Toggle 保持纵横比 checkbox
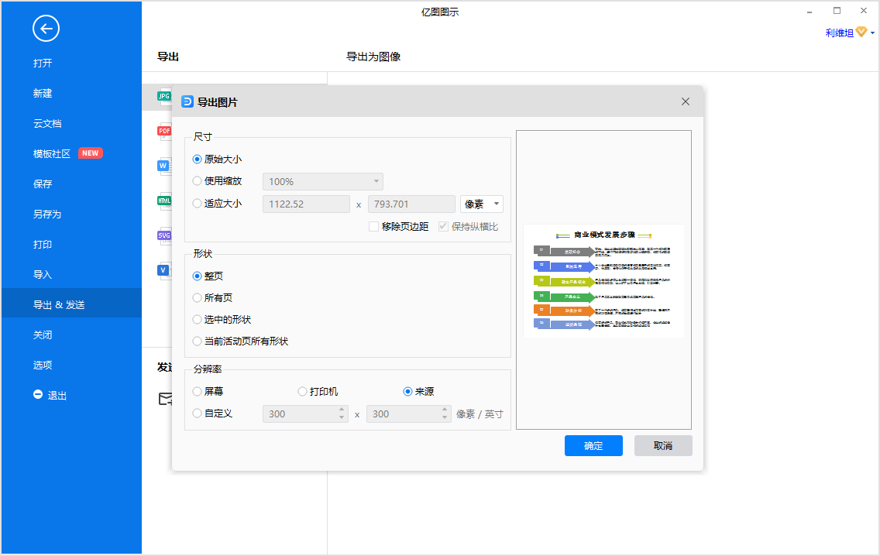Viewport: 880px width, 556px height. [x=468, y=227]
